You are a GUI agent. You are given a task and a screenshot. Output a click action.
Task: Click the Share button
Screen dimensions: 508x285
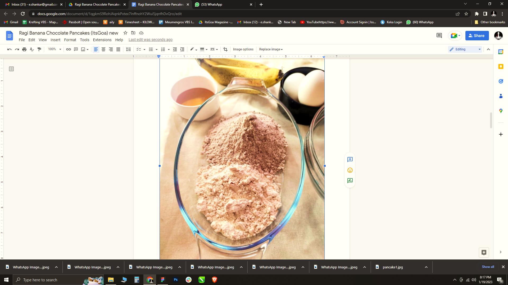coord(477,36)
